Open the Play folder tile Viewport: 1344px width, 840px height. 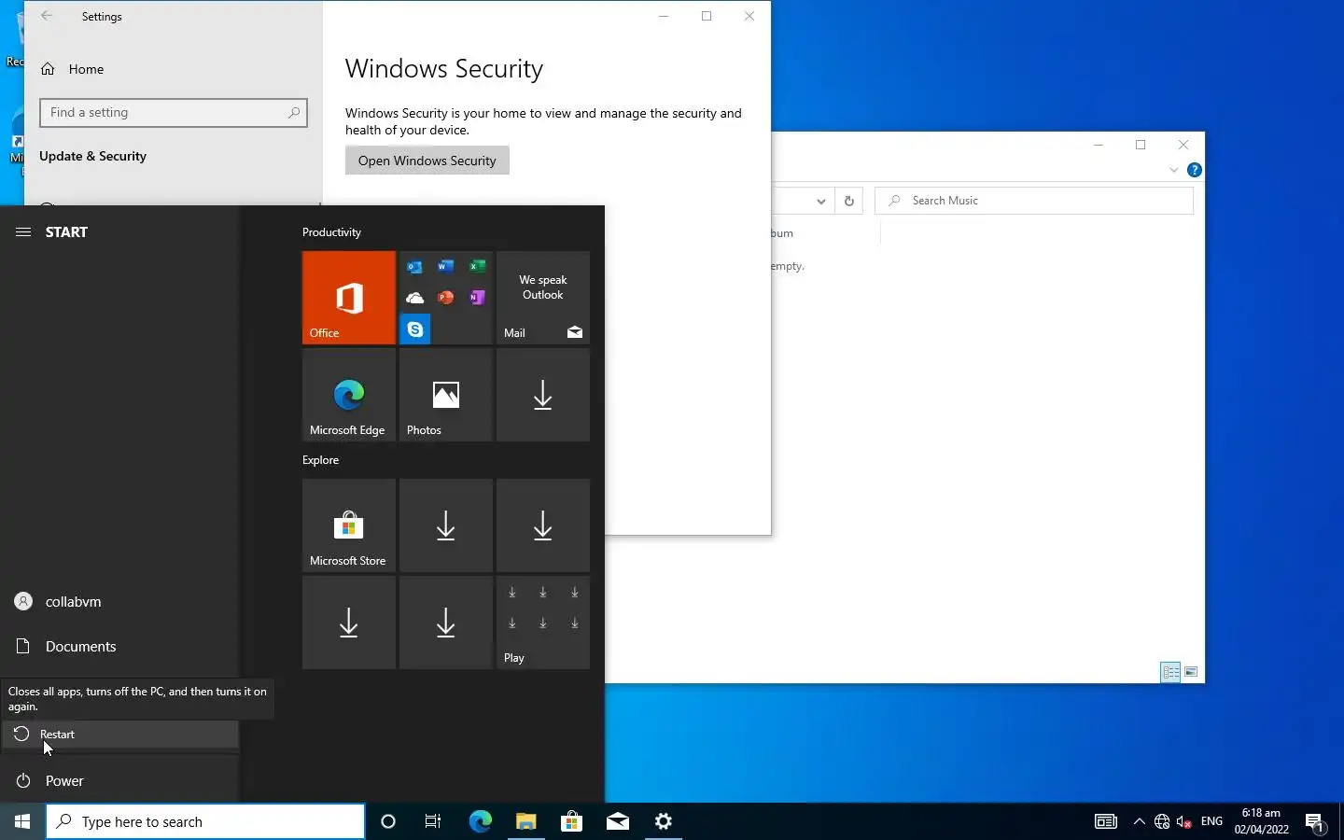pyautogui.click(x=542, y=623)
